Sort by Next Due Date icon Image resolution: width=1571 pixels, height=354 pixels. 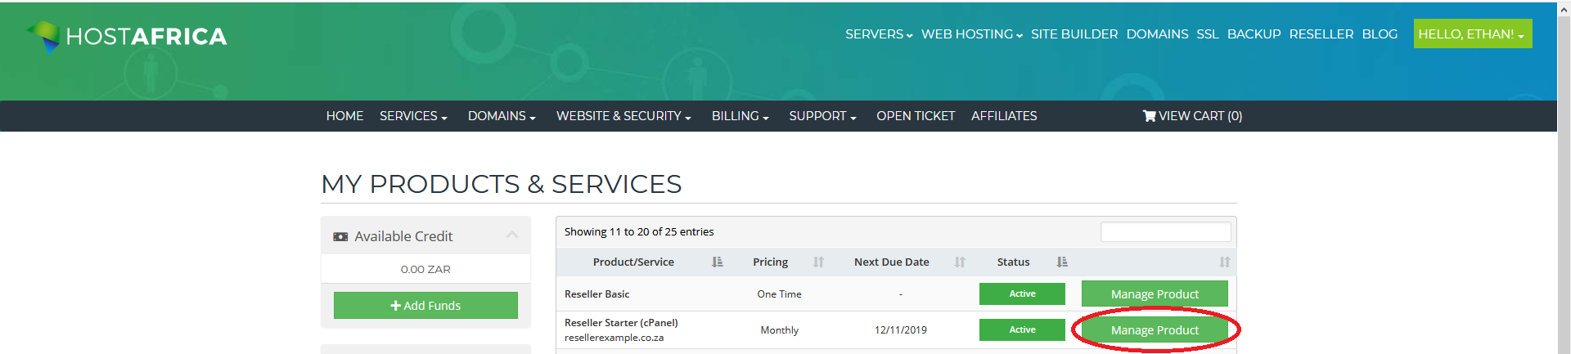[x=960, y=262]
